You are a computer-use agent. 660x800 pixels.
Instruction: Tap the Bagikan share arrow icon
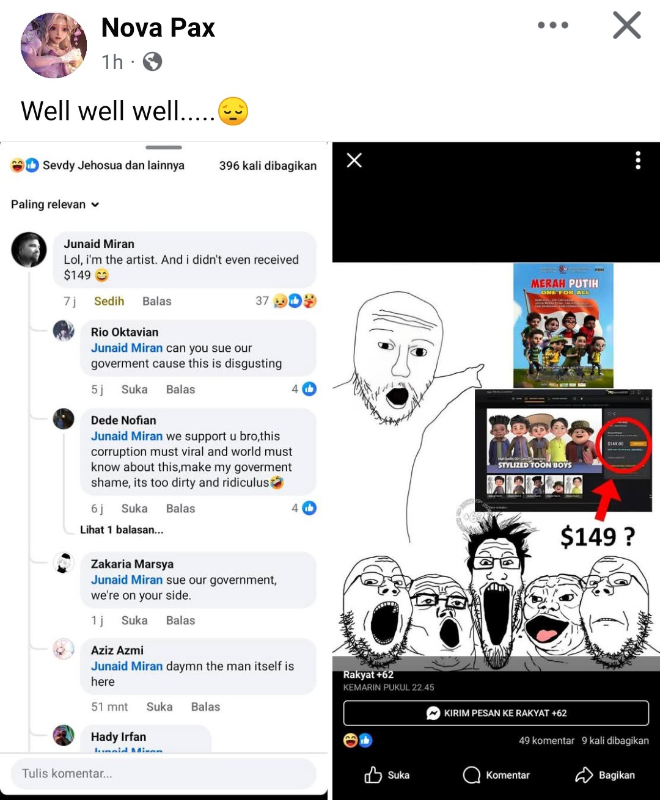click(584, 775)
